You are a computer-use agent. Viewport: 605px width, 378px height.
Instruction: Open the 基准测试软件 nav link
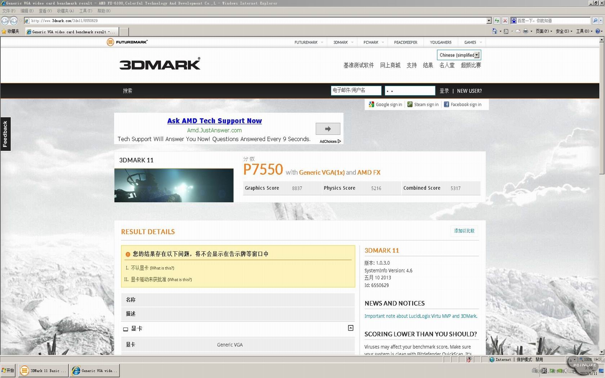(x=359, y=65)
